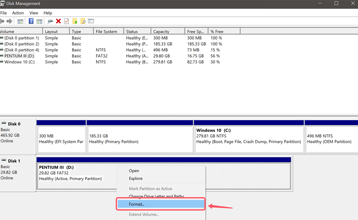Open the Action menu
The height and width of the screenshot is (220, 358).
pos(18,13)
